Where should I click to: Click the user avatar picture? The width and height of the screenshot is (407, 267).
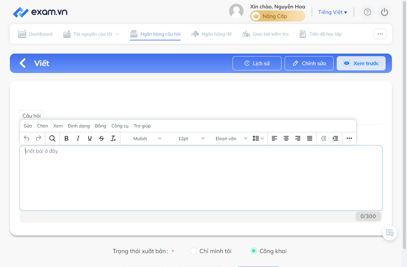(x=236, y=11)
